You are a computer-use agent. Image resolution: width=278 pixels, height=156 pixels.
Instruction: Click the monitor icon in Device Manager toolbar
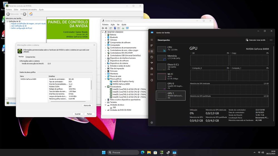pos(127,28)
